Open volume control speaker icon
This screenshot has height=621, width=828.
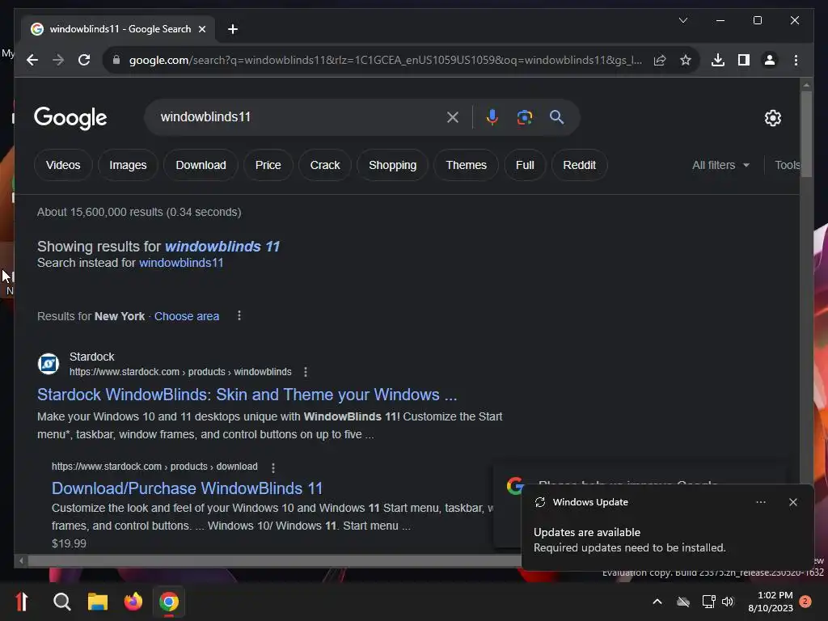(x=729, y=602)
